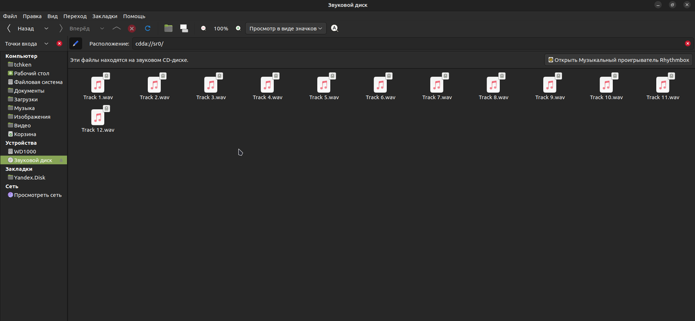Open Computer via the toolbar monitor icon
Image resolution: width=695 pixels, height=321 pixels.
[x=184, y=28]
